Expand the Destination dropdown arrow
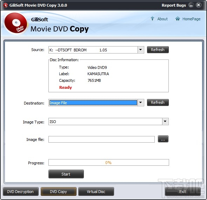 pyautogui.click(x=141, y=103)
